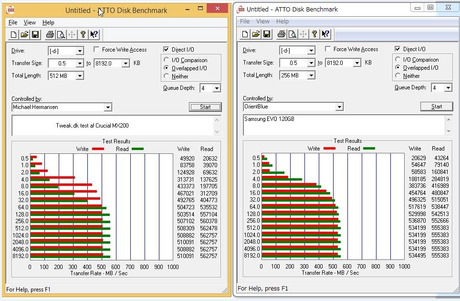The width and height of the screenshot is (460, 301).
Task: Click the Help question mark in right window
Action: 314,34
